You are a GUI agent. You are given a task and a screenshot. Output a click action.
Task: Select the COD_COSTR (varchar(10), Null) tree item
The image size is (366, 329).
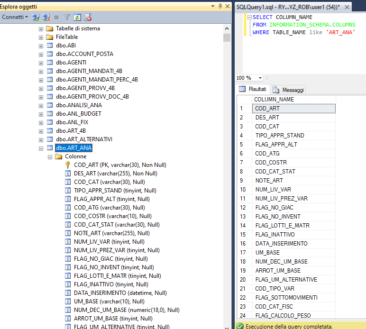coord(113,216)
